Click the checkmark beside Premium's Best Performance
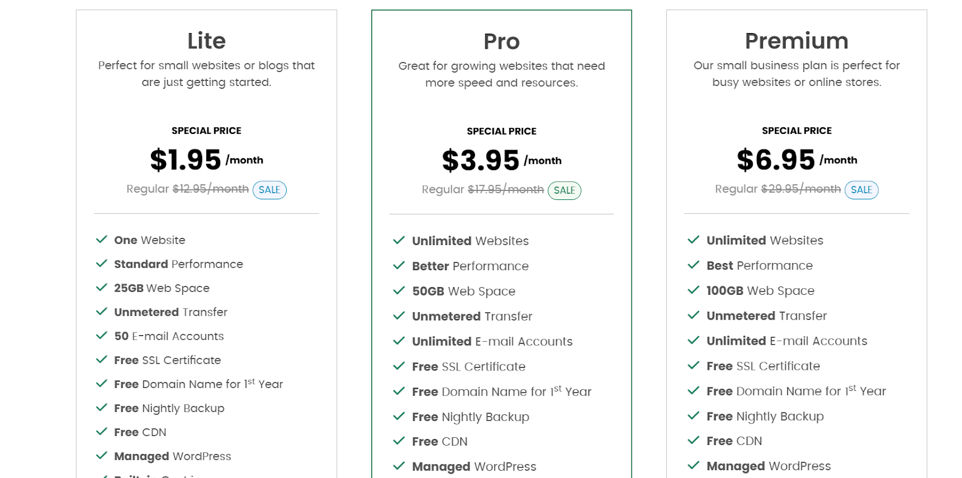This screenshot has width=962, height=478. pyautogui.click(x=693, y=265)
